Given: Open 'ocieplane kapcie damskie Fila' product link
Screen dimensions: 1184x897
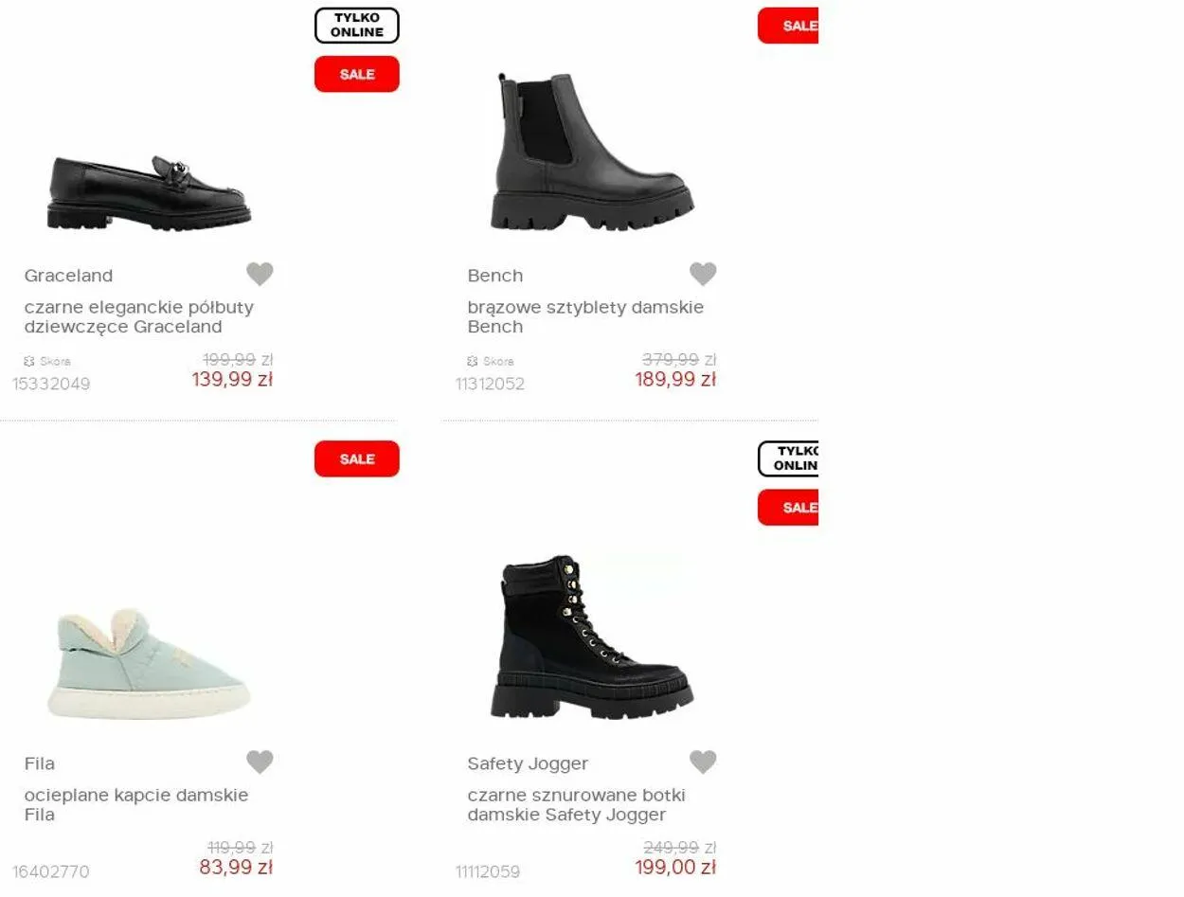Looking at the screenshot, I should tap(136, 804).
